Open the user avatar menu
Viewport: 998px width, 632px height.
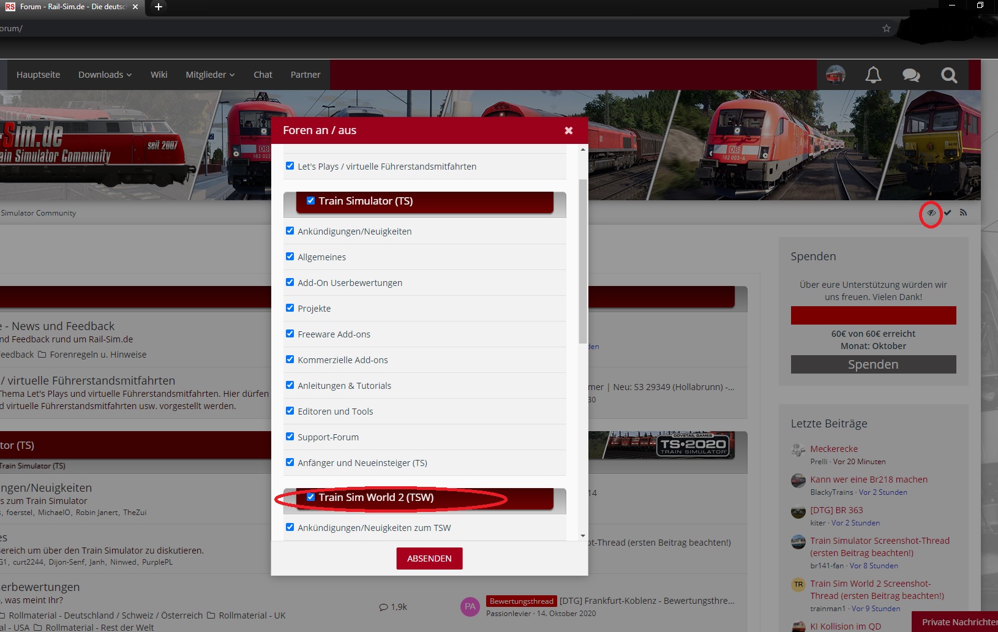click(x=836, y=75)
